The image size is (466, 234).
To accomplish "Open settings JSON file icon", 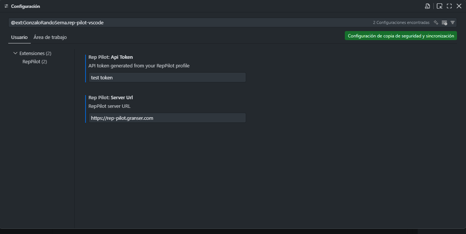I will click(x=427, y=6).
